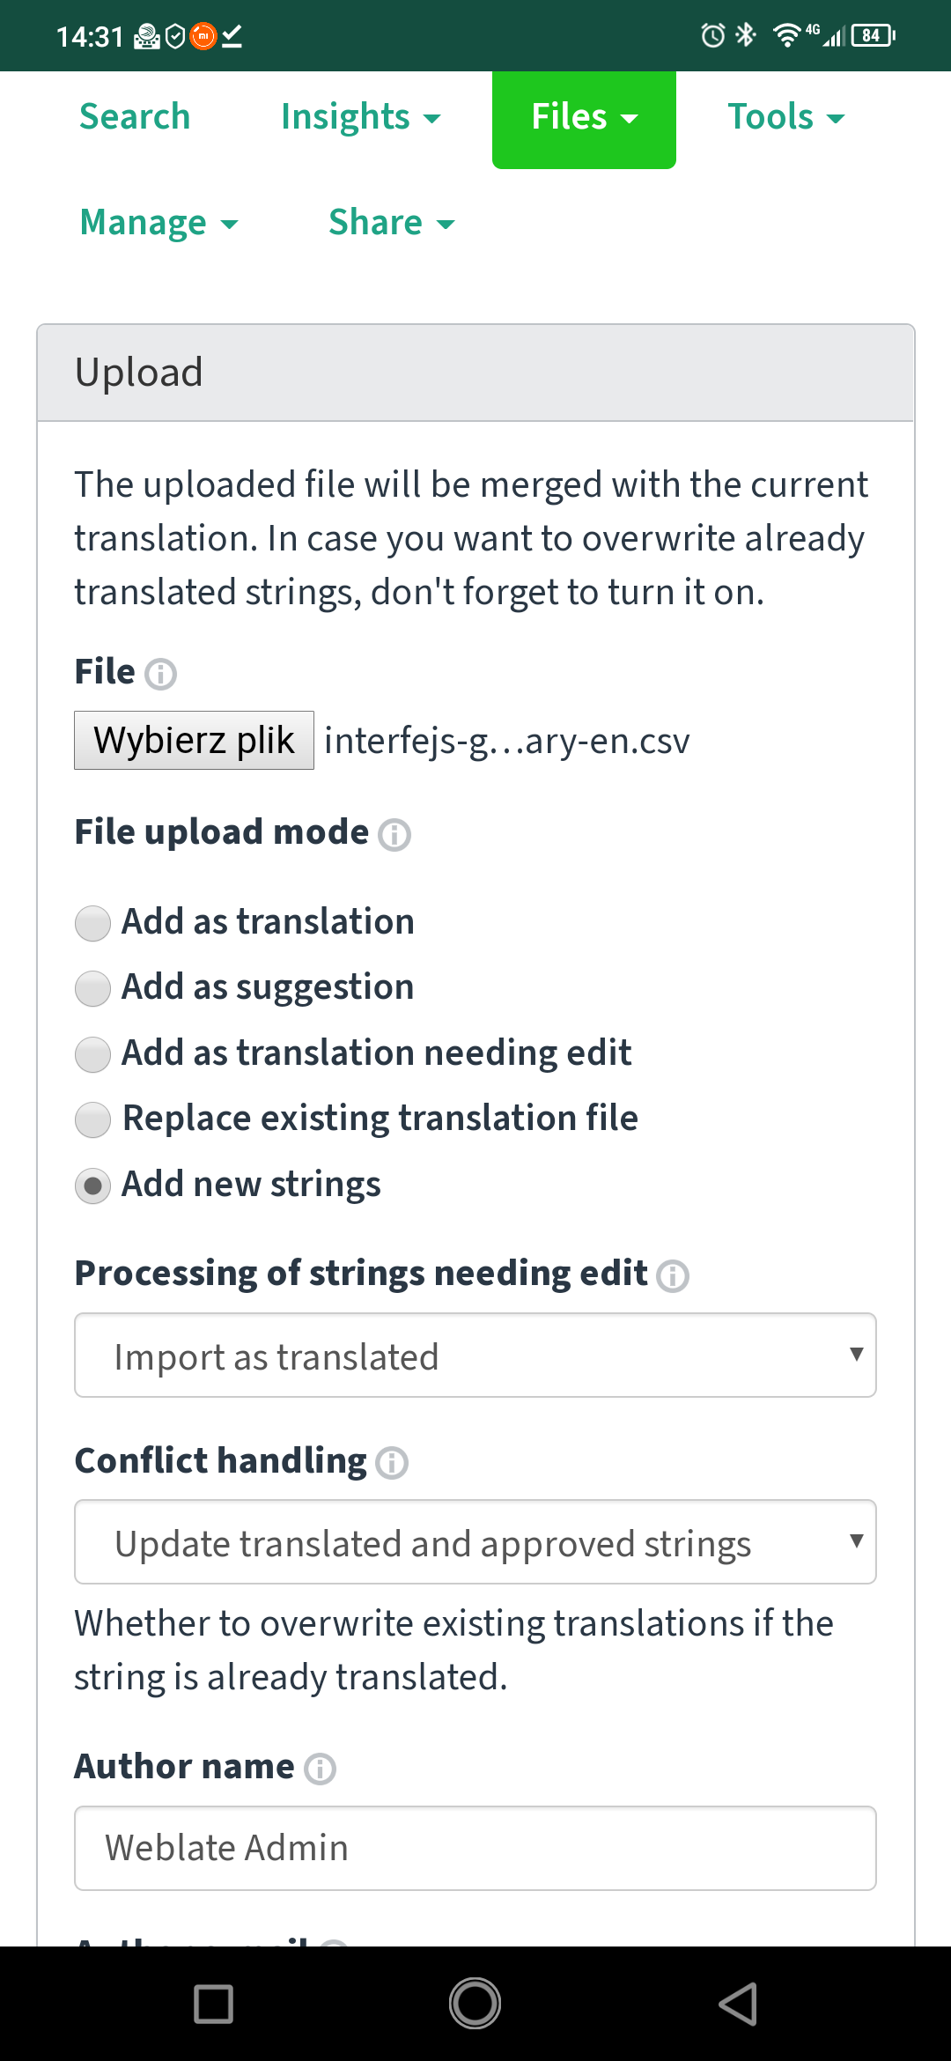Tap the Android back navigation icon
The width and height of the screenshot is (951, 2061).
[738, 2004]
